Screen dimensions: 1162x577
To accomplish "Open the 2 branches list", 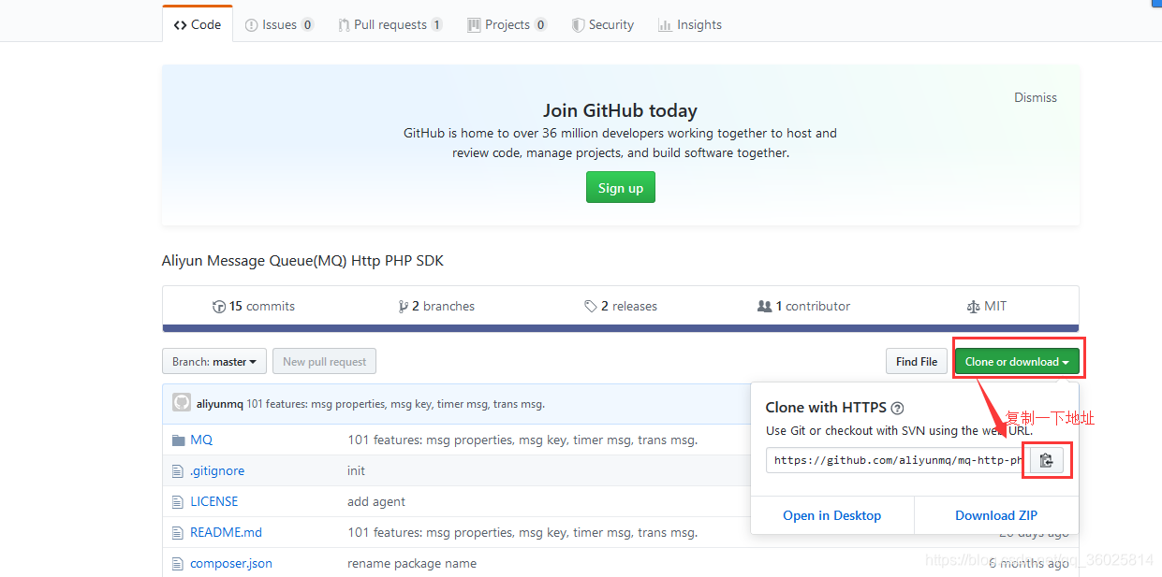I will [436, 306].
